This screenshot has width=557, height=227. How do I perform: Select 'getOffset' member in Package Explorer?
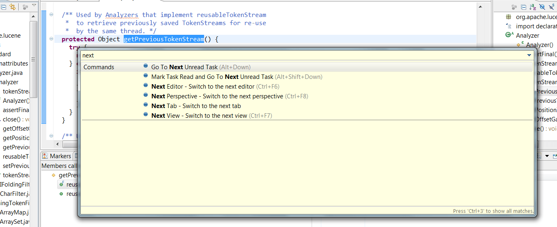click(16, 129)
